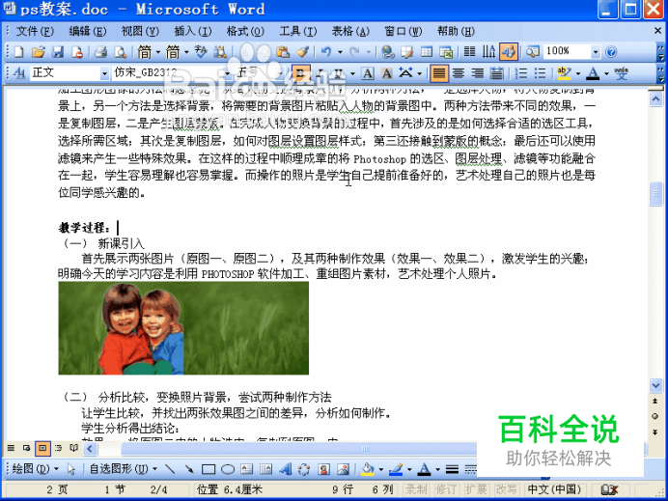Switch on right alignment
Viewport: 668px width, 501px height.
pyautogui.click(x=478, y=73)
